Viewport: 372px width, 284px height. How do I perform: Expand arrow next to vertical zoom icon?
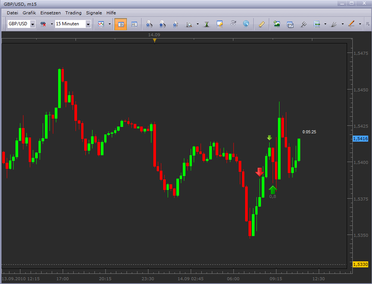coord(198,24)
